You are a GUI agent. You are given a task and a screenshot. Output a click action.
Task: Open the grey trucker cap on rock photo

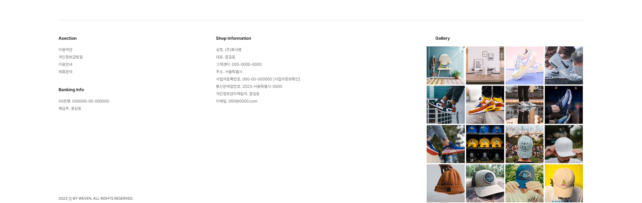point(485,183)
